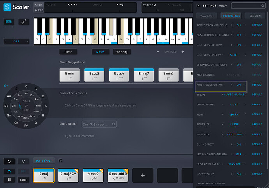Image resolution: width=269 pixels, height=188 pixels.
Task: Click next arrow for View Size
Action: [x=246, y=134]
